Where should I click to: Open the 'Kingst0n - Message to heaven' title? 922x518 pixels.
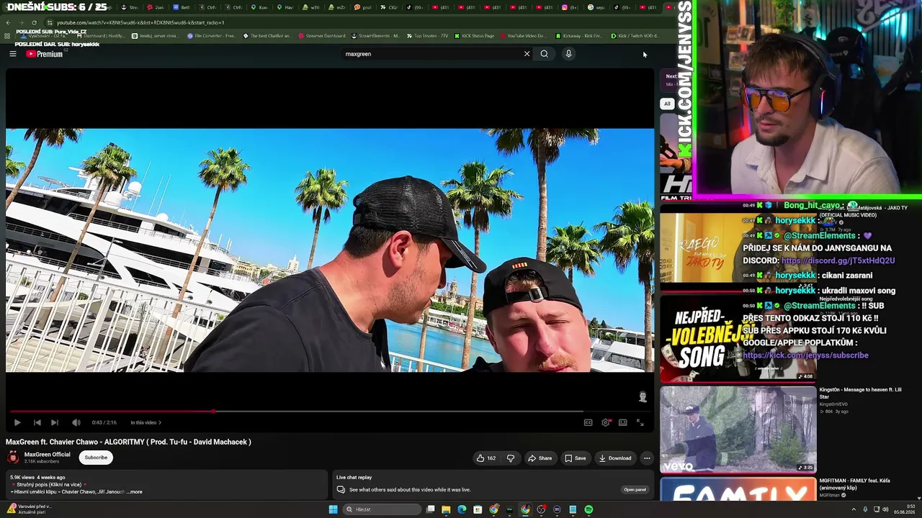click(x=860, y=393)
